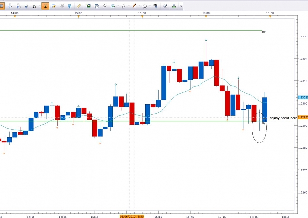Click the 1.2280 price axis label
This screenshot has width=308, height=218.
(303, 148)
